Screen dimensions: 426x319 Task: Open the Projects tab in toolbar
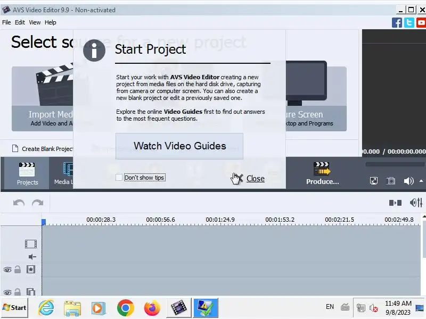click(27, 173)
